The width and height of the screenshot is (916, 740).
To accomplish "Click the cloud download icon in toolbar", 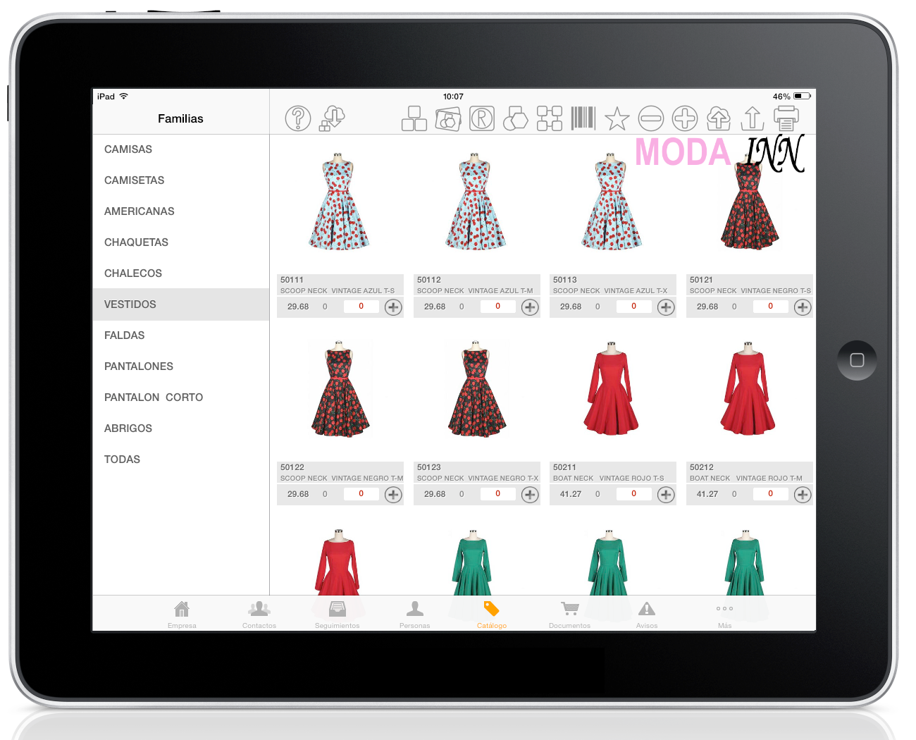I will click(x=333, y=118).
